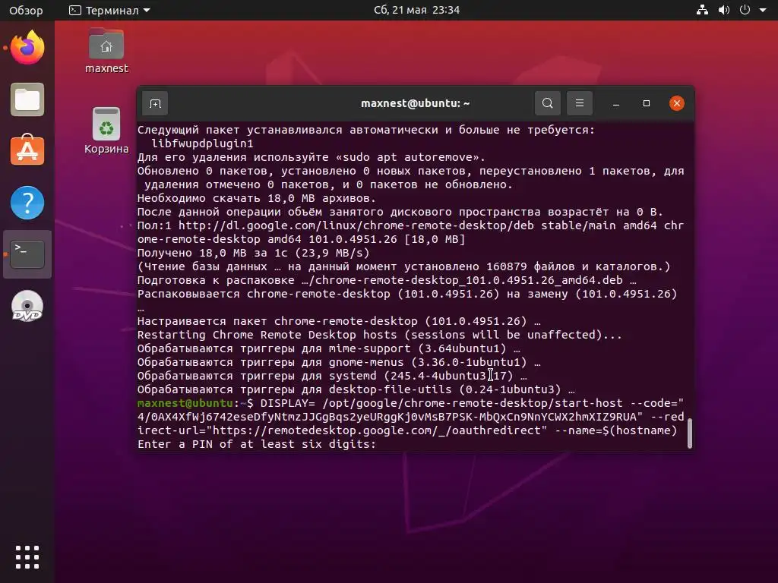Screen dimensions: 778x583
Task: Click the 'Подготовка к распаковке' line
Action: click(387, 280)
